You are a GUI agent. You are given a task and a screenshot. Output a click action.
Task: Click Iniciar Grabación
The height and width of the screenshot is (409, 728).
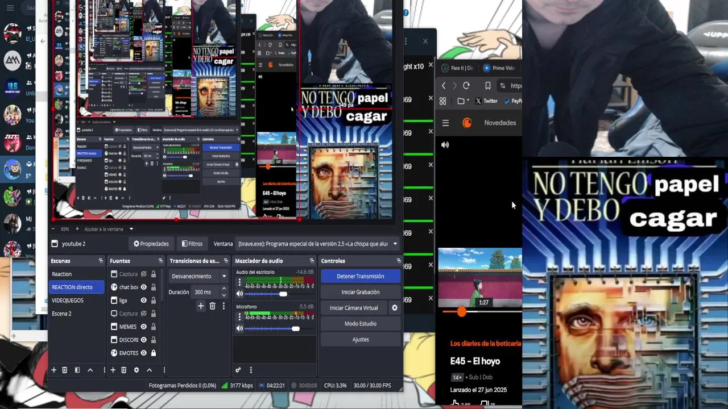361,292
